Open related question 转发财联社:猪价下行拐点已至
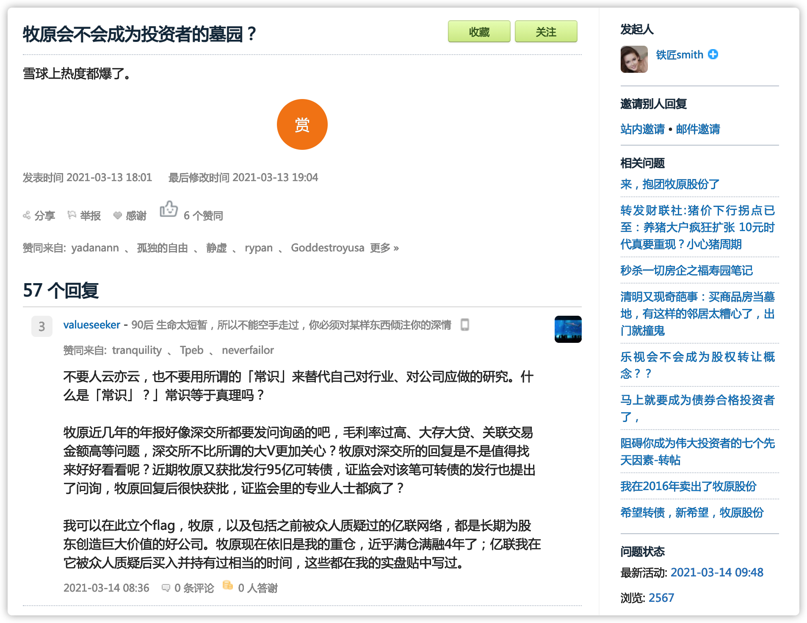This screenshot has height=623, width=807. click(x=697, y=227)
